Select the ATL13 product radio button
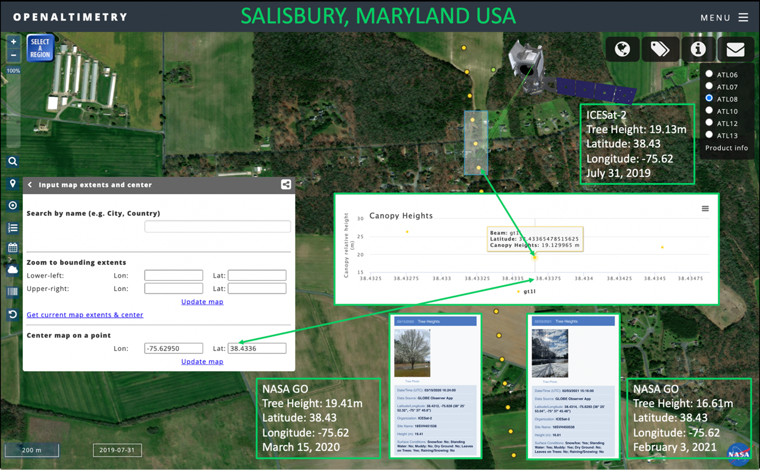Viewport: 760px width, 470px height. tap(709, 135)
